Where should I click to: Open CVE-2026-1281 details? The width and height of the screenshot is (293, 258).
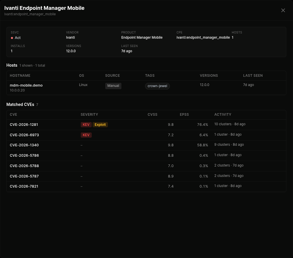[24, 124]
